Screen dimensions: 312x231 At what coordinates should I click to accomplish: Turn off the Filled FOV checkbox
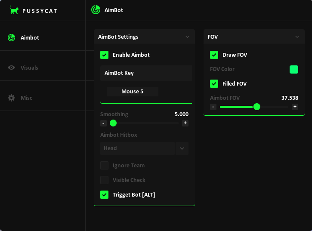pos(214,84)
